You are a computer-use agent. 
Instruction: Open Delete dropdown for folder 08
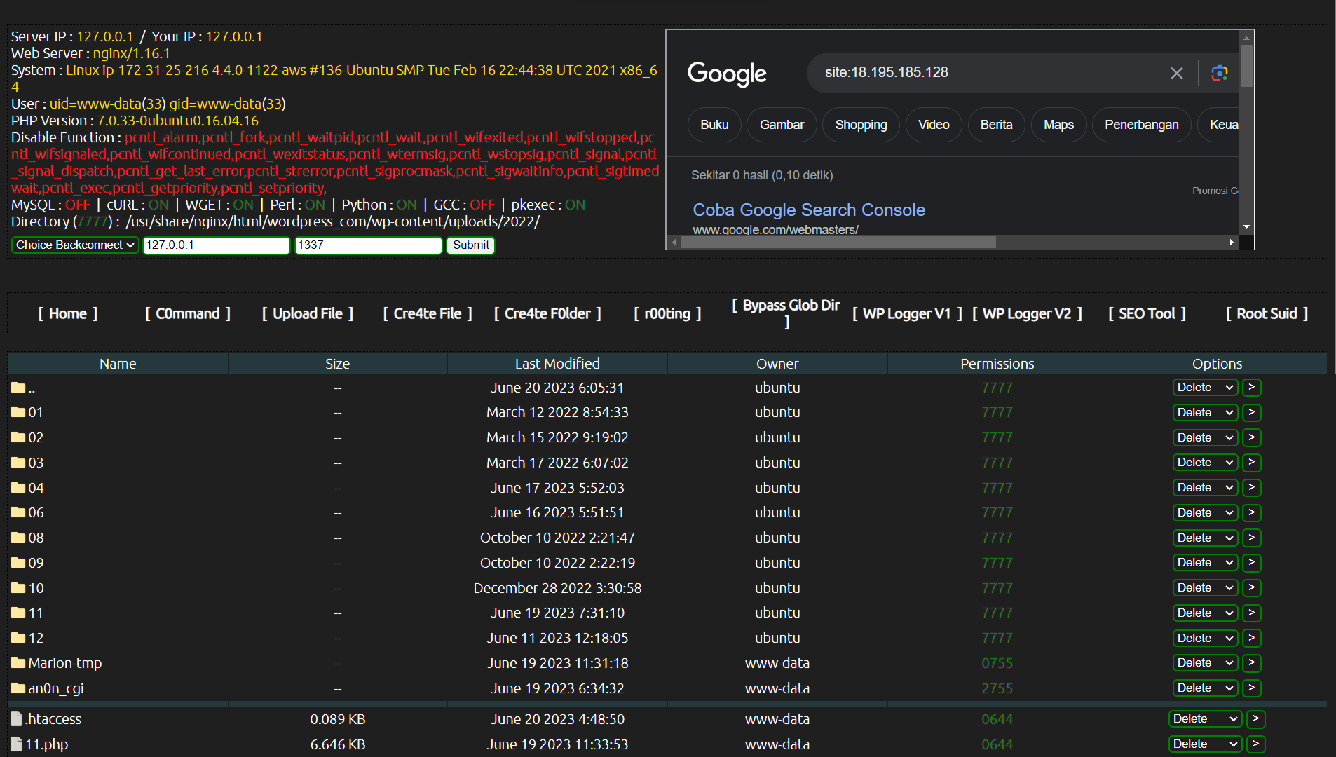pyautogui.click(x=1205, y=538)
